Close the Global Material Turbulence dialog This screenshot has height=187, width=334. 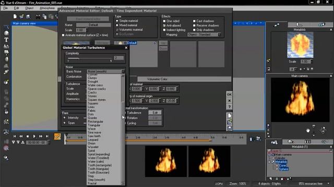[x=126, y=48]
